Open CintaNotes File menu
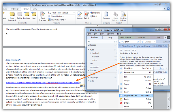This screenshot has width=173, height=112. 89,34
